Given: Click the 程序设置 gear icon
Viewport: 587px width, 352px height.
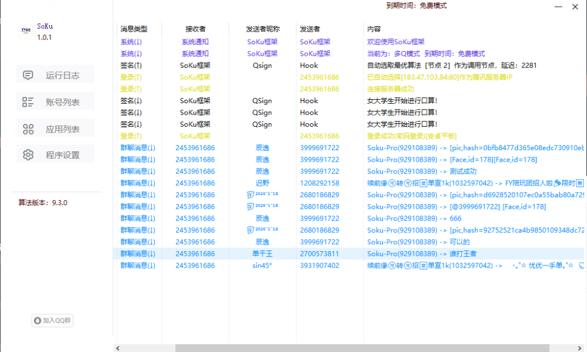Looking at the screenshot, I should click(x=28, y=155).
